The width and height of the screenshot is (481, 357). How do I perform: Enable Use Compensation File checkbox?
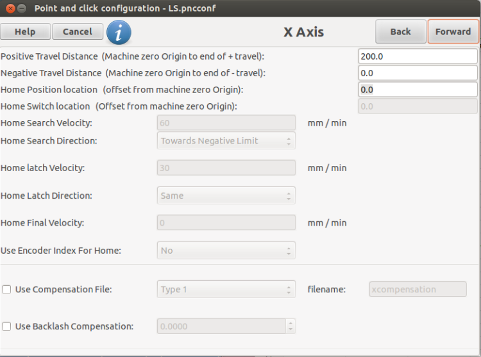(6, 289)
